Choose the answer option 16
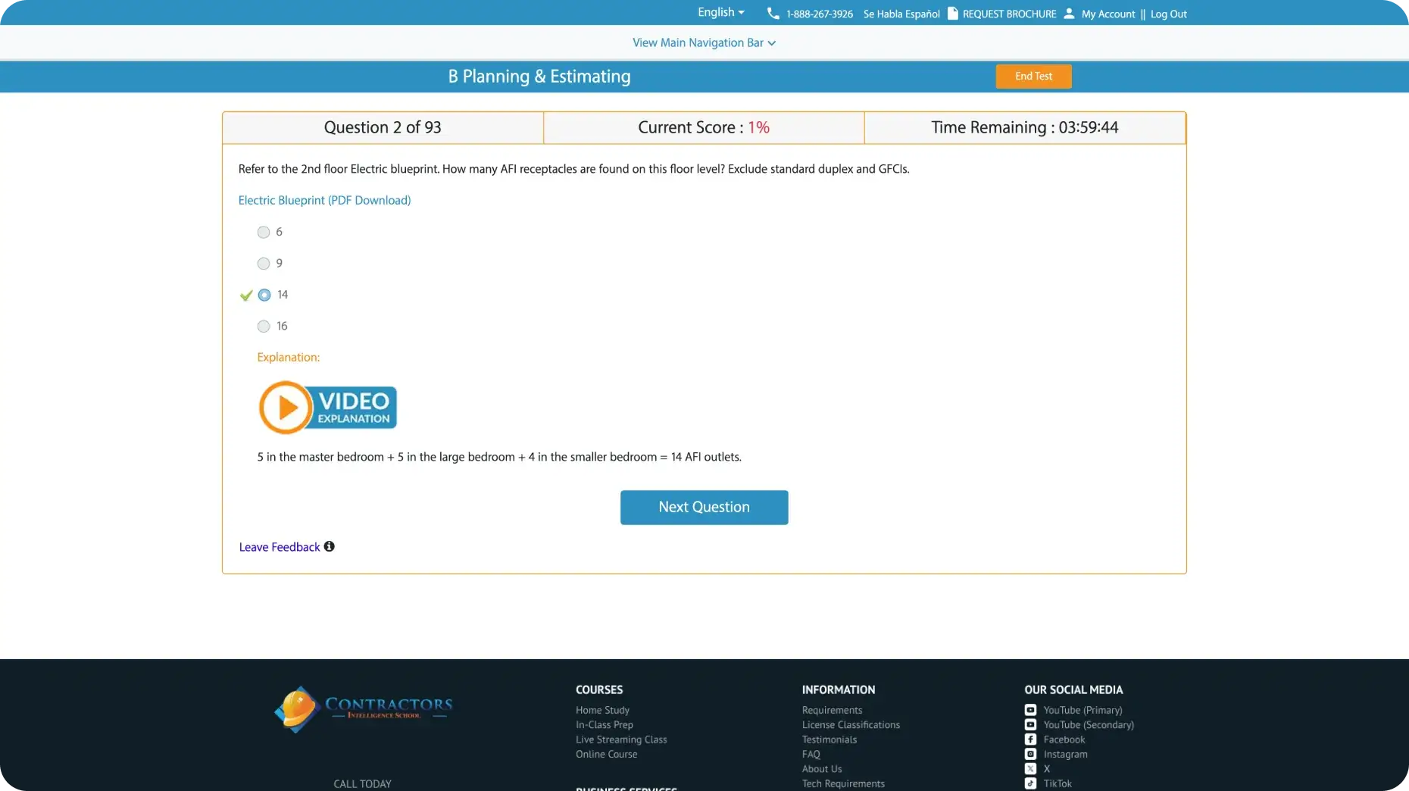 tap(264, 327)
